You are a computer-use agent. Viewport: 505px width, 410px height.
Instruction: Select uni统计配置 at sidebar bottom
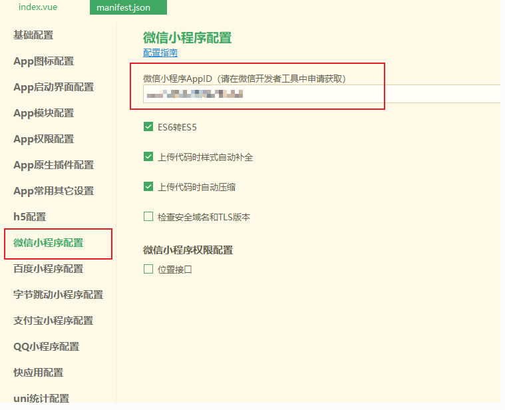[x=41, y=399]
